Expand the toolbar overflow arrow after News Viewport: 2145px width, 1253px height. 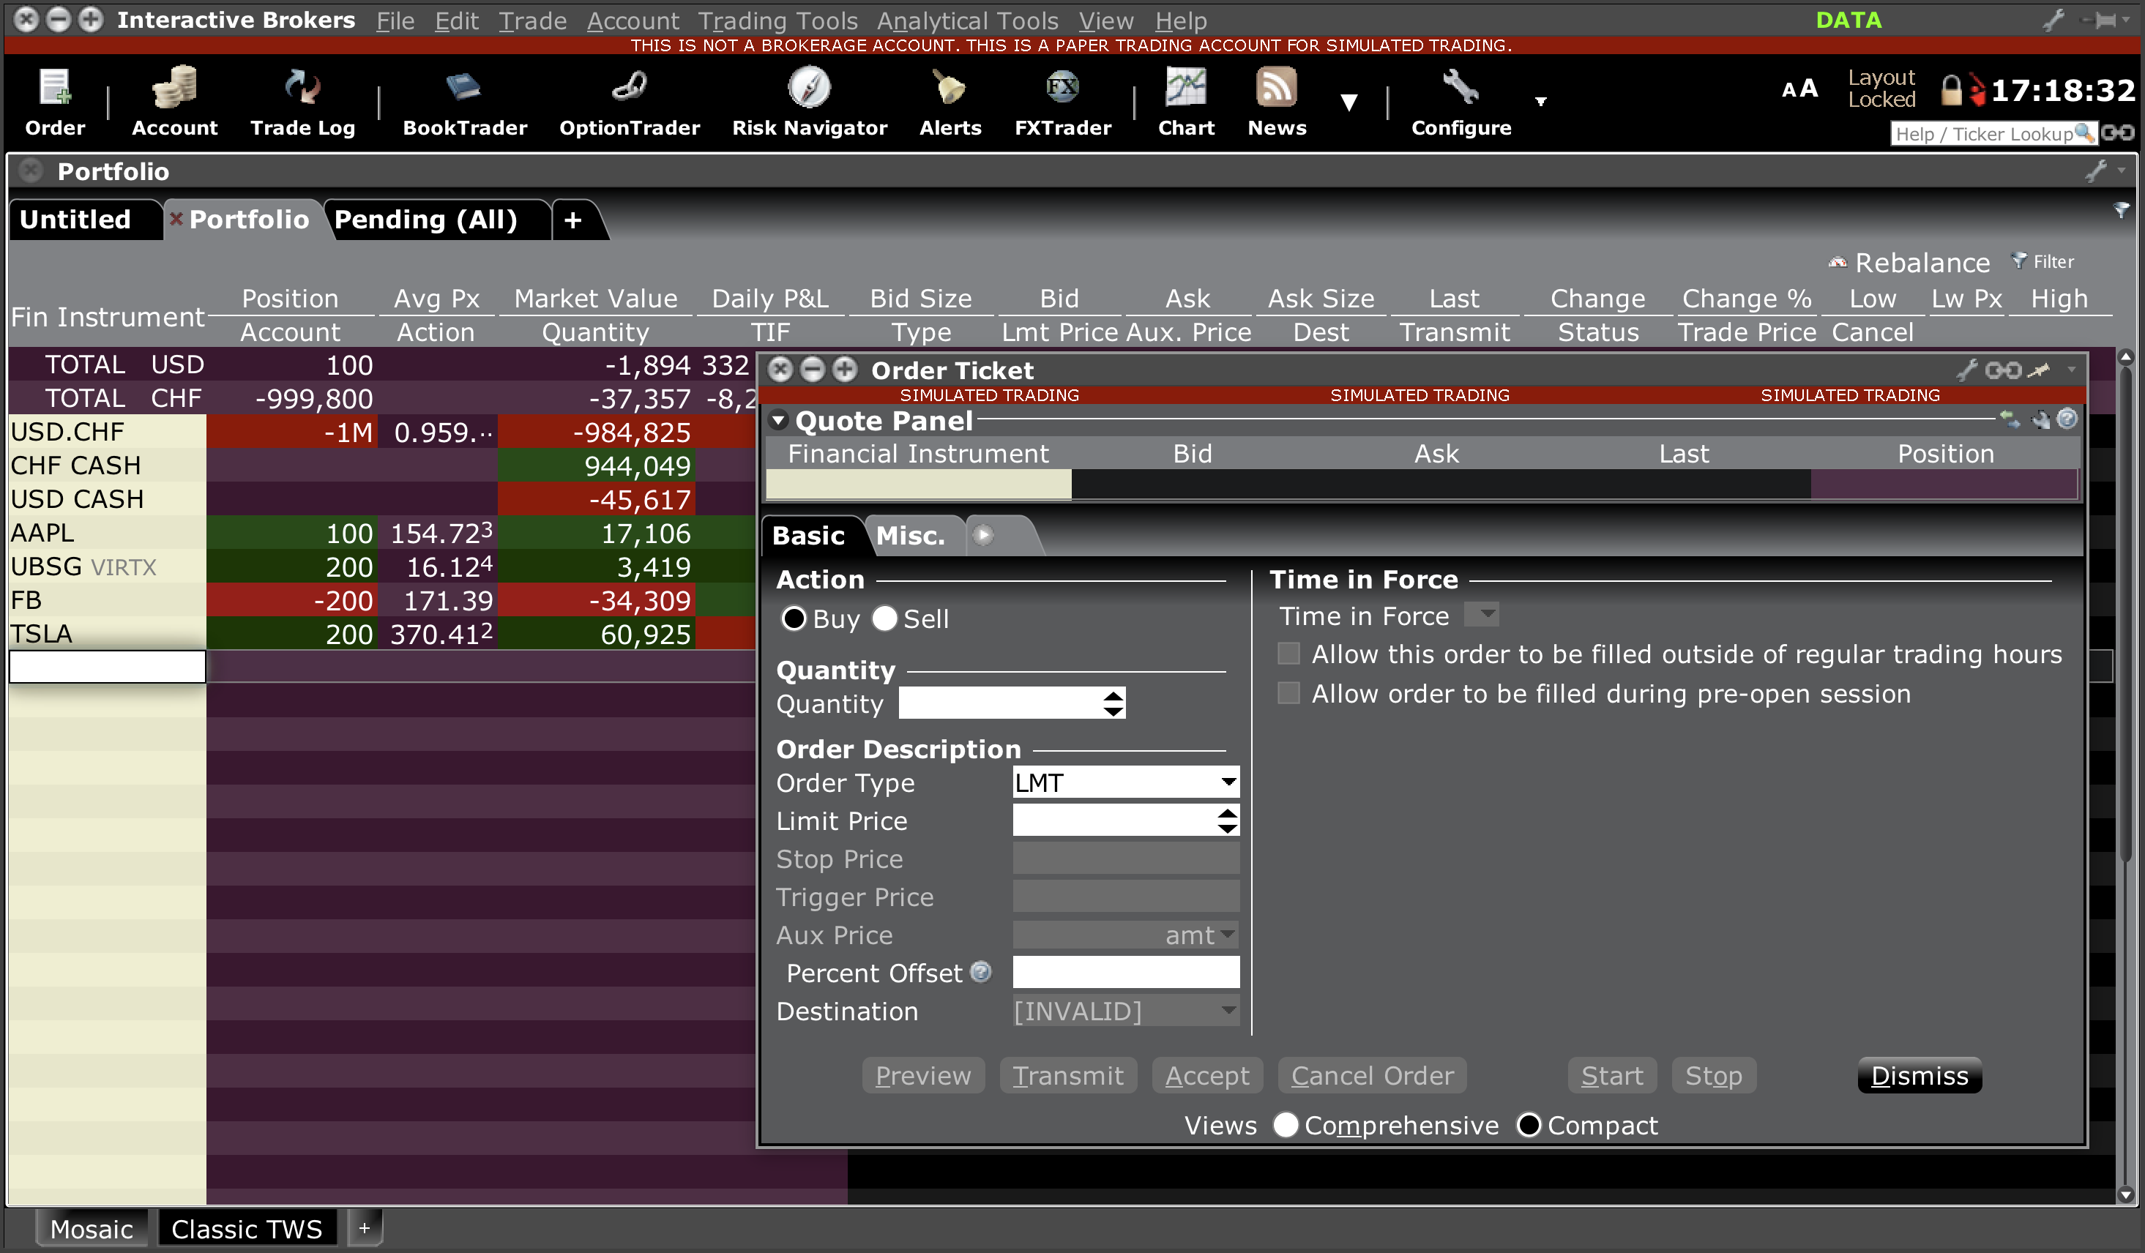[1348, 103]
